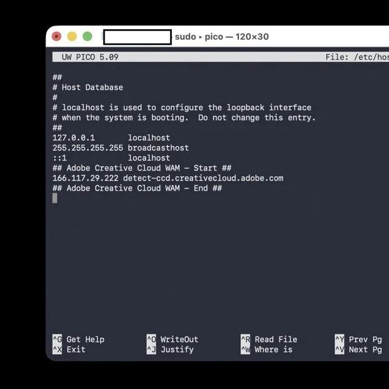389x389 pixels.
Task: Click 'Adobe Creative Cloud WAM – End' line
Action: pos(137,189)
